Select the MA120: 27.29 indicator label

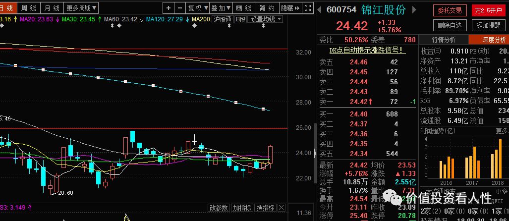click(164, 19)
